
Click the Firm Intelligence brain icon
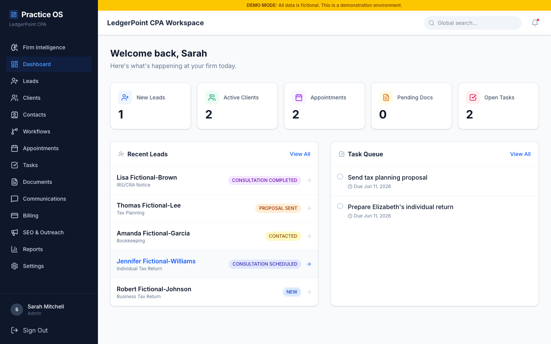point(15,47)
